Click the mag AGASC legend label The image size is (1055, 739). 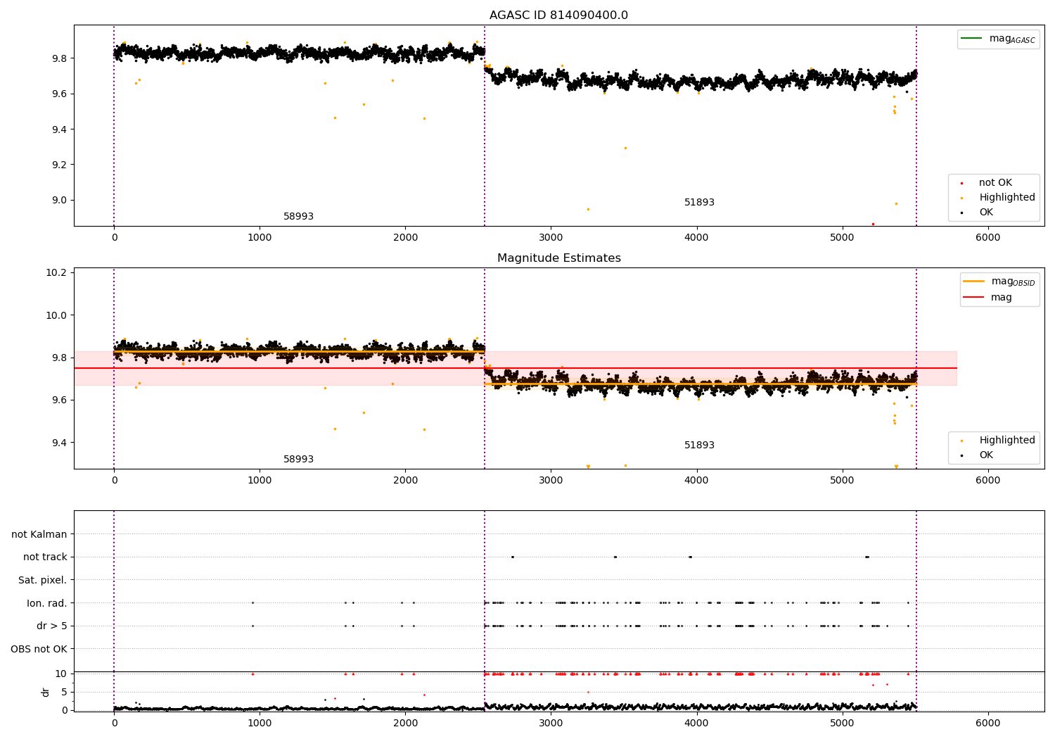pos(1012,39)
